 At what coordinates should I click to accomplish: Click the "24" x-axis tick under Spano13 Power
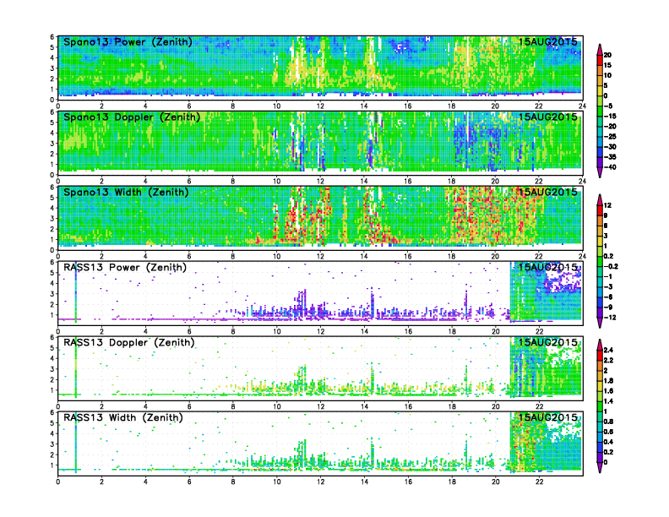pos(582,106)
